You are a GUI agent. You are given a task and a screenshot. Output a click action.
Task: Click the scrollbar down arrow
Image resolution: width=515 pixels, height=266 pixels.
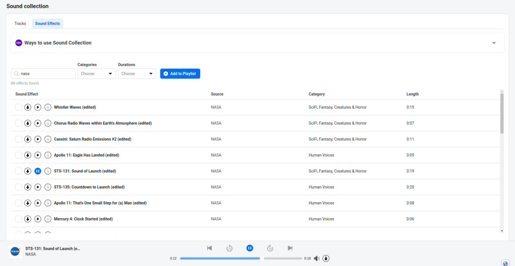coord(502,231)
